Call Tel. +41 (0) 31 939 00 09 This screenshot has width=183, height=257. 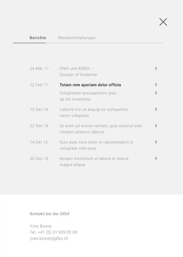(53, 232)
